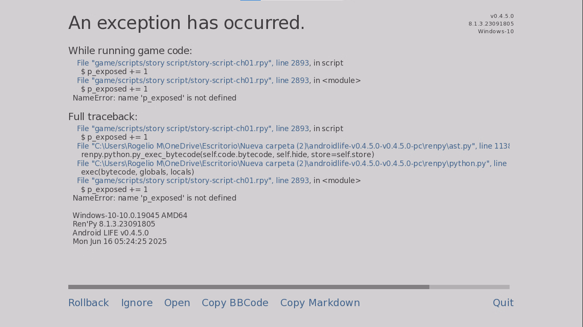The height and width of the screenshot is (327, 583).
Task: Click the horizontal scrollbar thumb
Action: pos(248,287)
